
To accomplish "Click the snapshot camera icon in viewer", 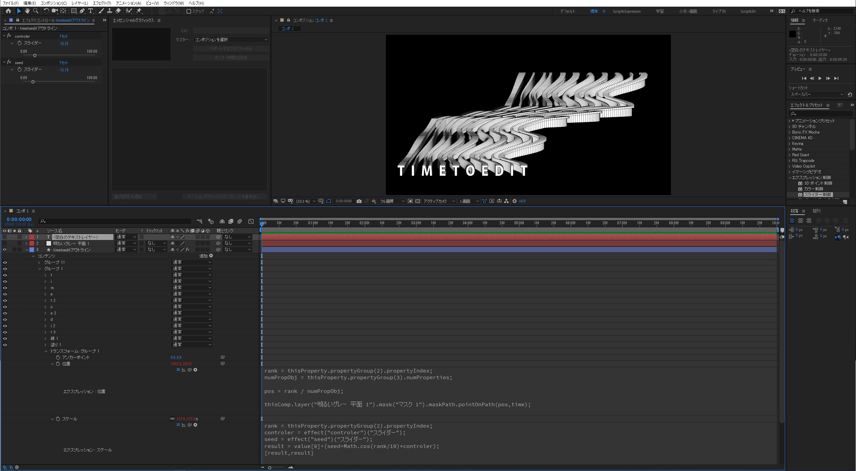I will 359,201.
